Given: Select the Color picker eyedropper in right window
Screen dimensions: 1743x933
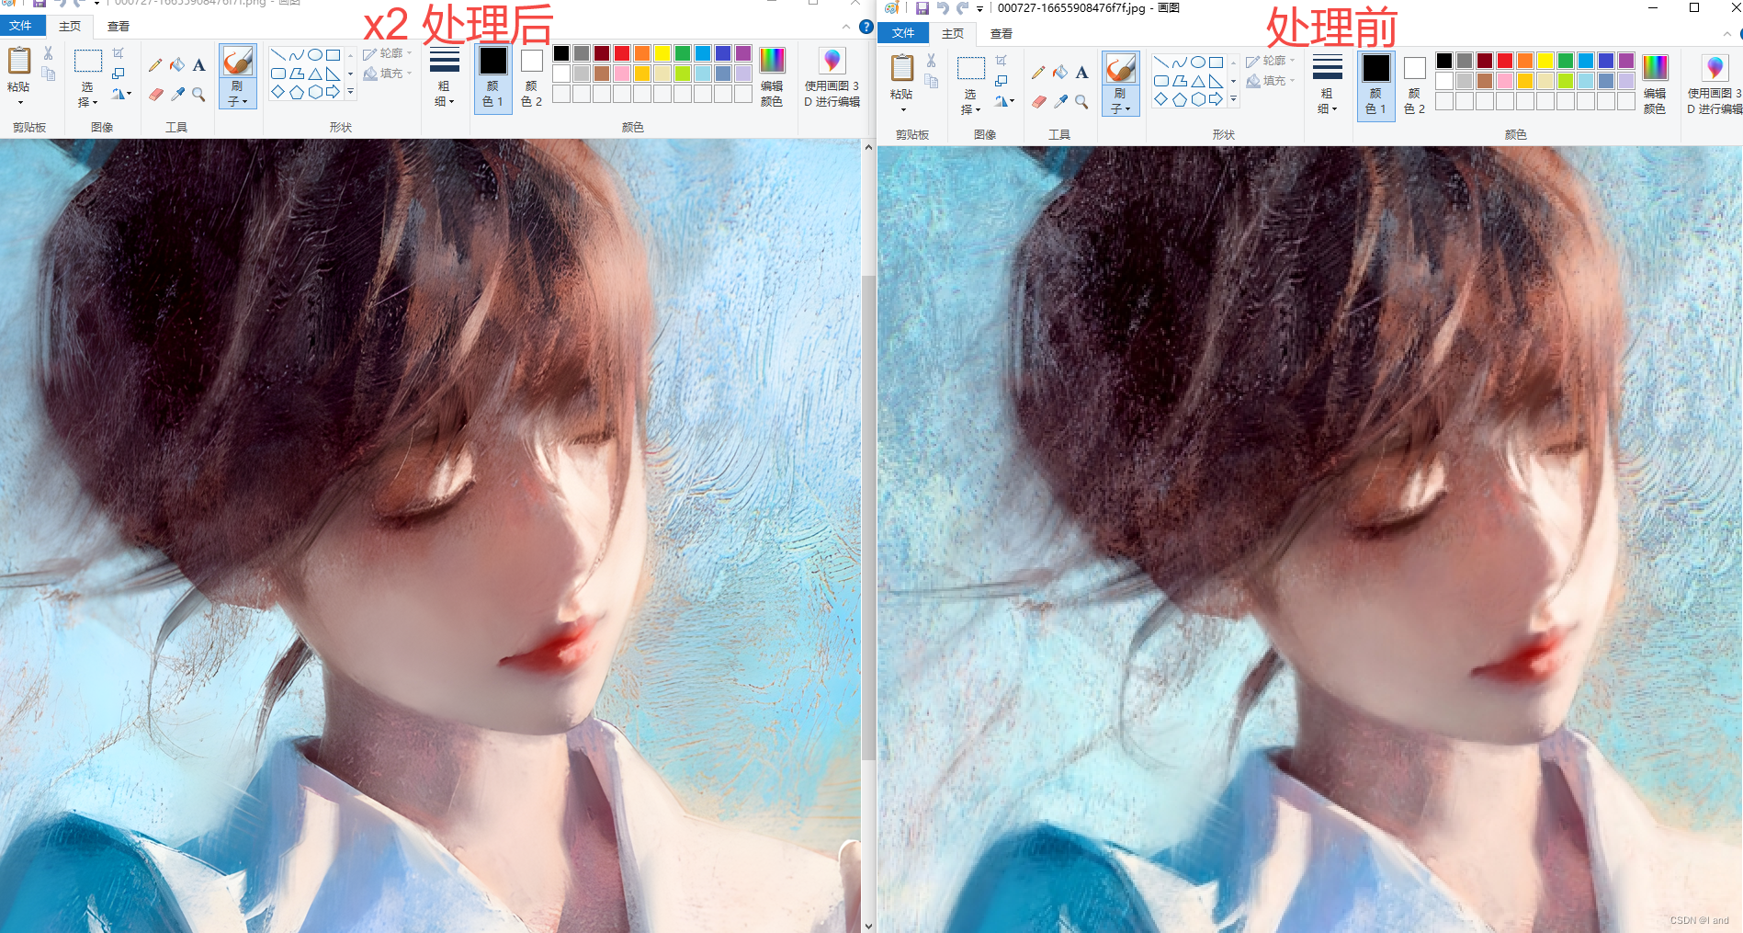Looking at the screenshot, I should [1060, 101].
